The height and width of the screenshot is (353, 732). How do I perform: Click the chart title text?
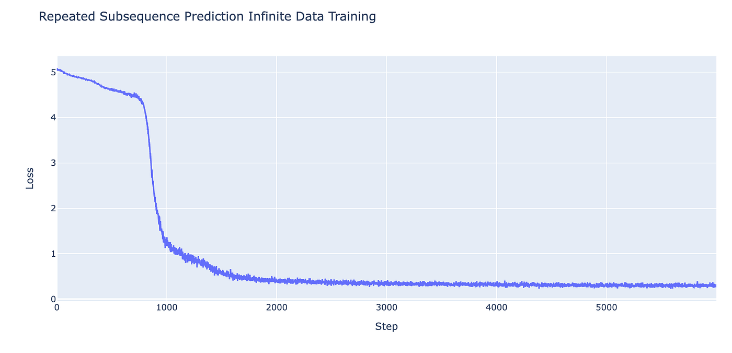click(x=207, y=17)
